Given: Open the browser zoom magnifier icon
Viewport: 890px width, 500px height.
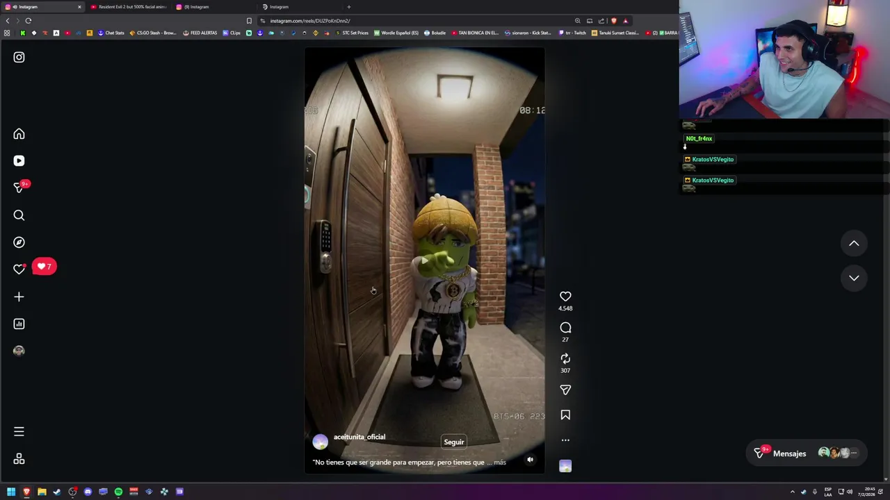Looking at the screenshot, I should pyautogui.click(x=577, y=21).
